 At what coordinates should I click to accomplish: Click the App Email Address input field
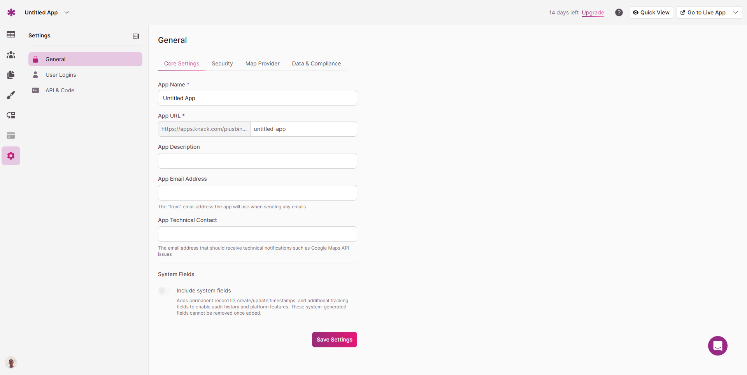(257, 193)
